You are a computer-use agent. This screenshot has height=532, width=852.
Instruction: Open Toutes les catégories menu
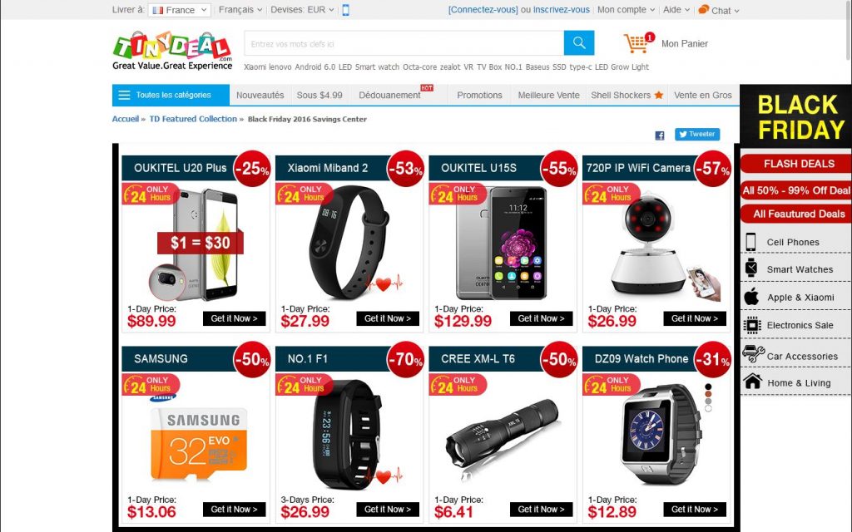[171, 95]
